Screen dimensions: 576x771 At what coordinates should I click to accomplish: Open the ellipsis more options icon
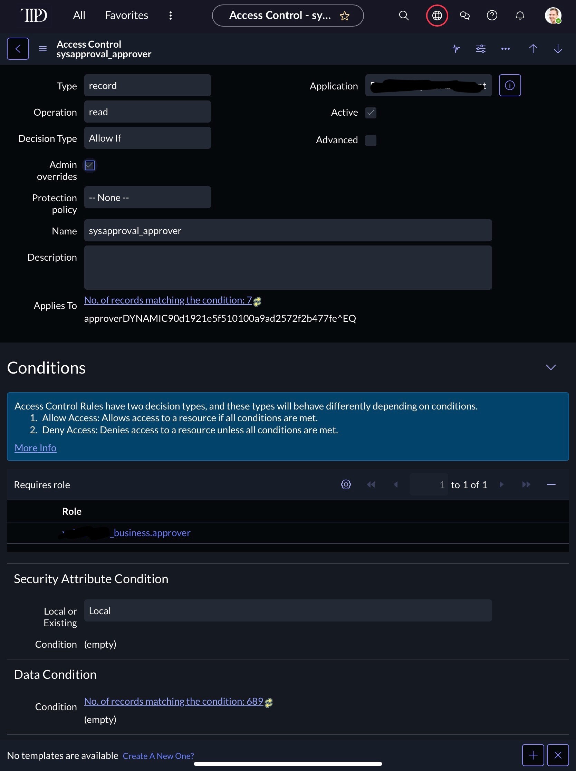pos(505,49)
